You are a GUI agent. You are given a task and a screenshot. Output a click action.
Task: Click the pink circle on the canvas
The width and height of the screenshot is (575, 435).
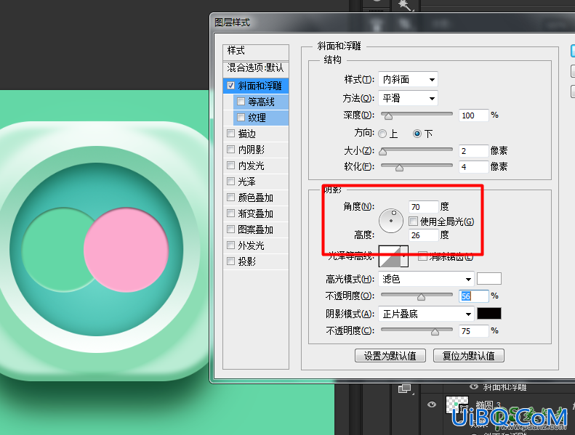pos(126,250)
